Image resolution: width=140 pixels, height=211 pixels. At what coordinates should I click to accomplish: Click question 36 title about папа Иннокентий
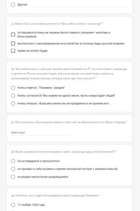pos(69,73)
